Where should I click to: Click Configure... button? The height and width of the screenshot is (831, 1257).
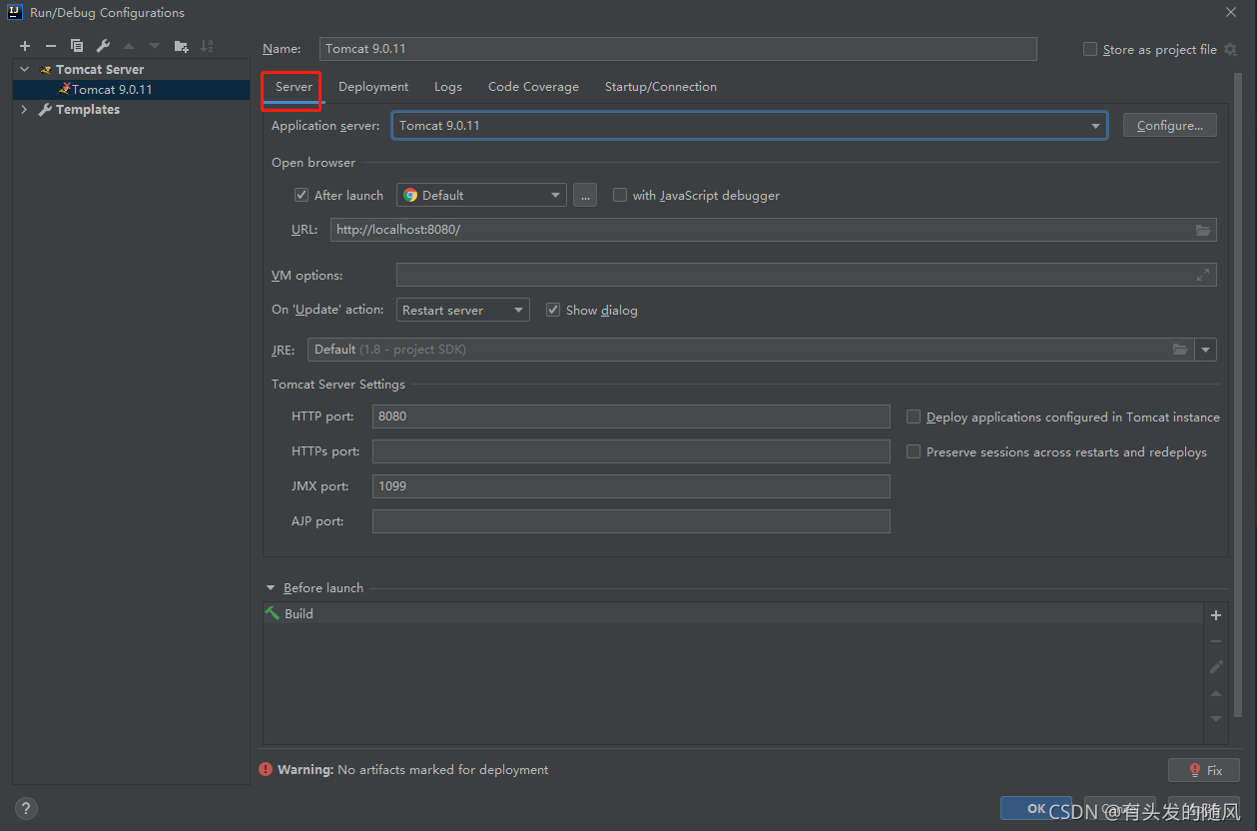point(1170,125)
